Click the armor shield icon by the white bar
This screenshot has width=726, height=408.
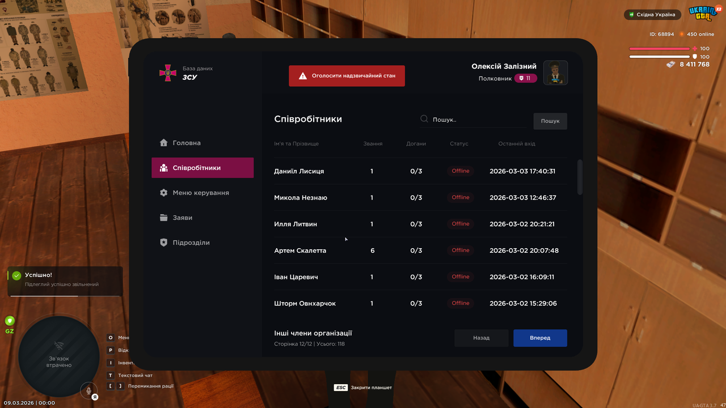(x=695, y=57)
